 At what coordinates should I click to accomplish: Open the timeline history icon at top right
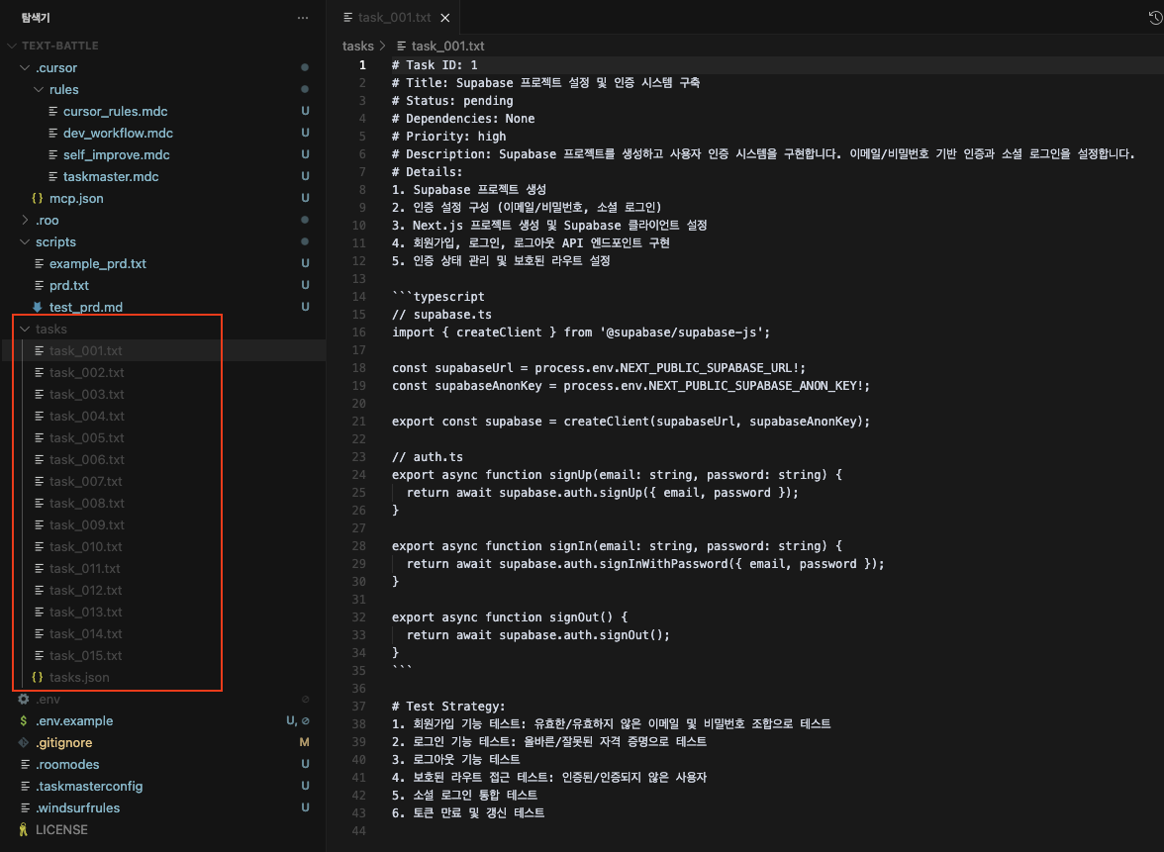(x=1155, y=18)
